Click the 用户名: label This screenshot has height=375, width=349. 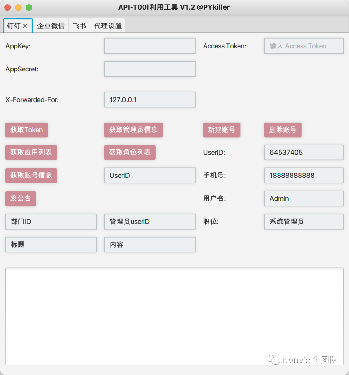215,198
